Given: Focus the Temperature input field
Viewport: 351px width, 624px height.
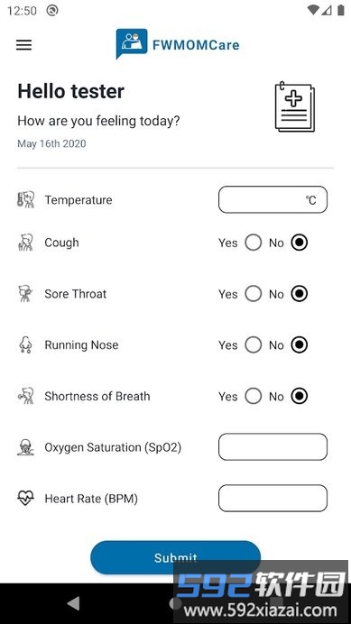Looking at the screenshot, I should point(272,199).
